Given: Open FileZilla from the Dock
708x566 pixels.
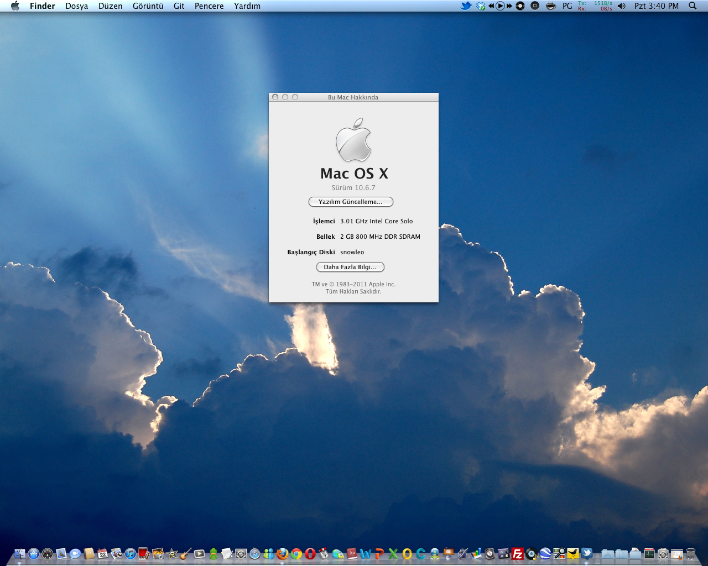Looking at the screenshot, I should click(x=518, y=553).
